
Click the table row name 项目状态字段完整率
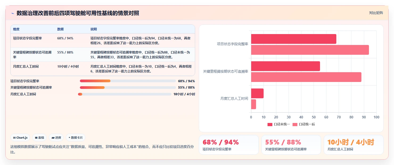pos(27,38)
